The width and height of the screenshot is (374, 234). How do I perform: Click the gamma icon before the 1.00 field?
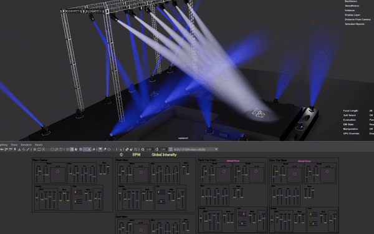(x=156, y=149)
